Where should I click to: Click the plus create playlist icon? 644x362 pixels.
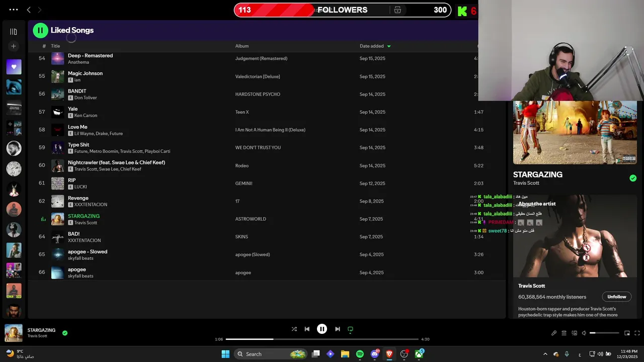pos(14,46)
